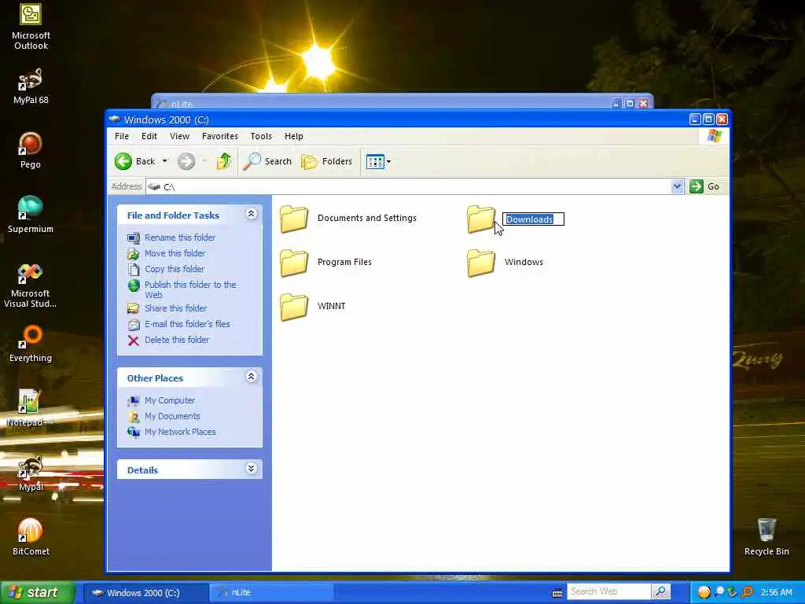Click the Safely Remove Hardware tray icon

pyautogui.click(x=733, y=592)
